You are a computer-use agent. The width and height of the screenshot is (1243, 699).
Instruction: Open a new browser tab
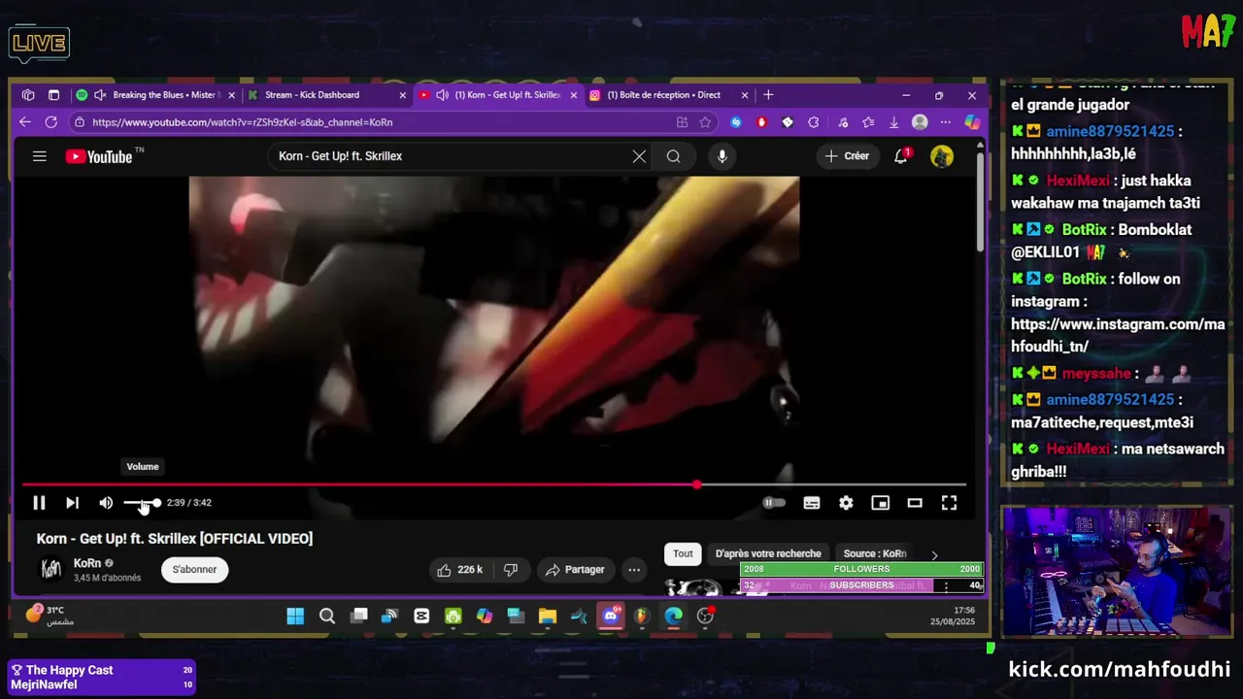(x=768, y=95)
